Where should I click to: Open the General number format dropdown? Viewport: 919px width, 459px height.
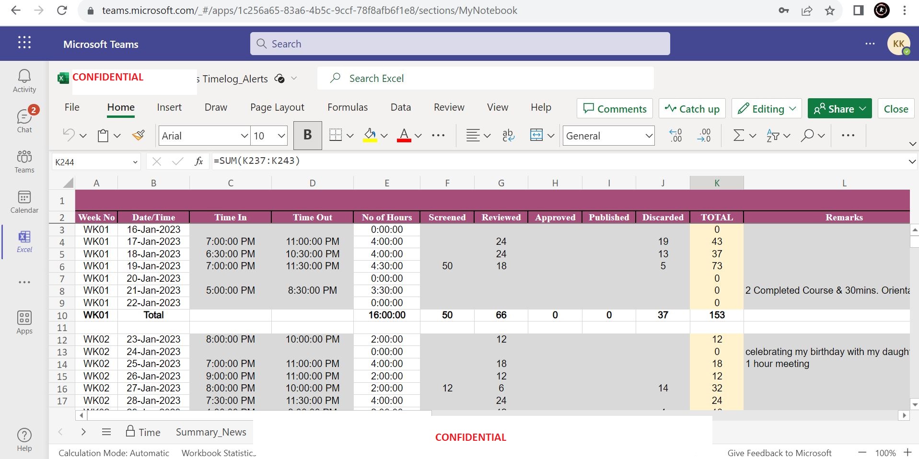pyautogui.click(x=649, y=136)
